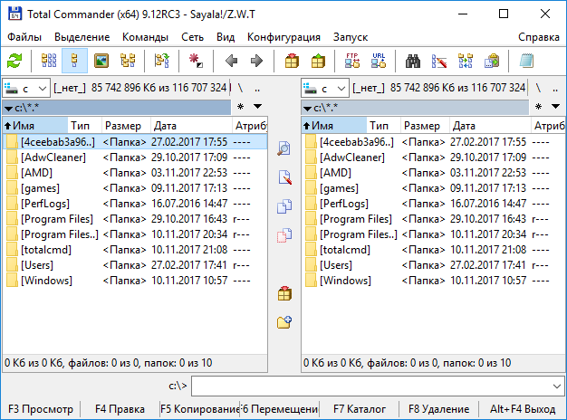Sort left panel by Имя column
567x420 pixels.
point(35,126)
